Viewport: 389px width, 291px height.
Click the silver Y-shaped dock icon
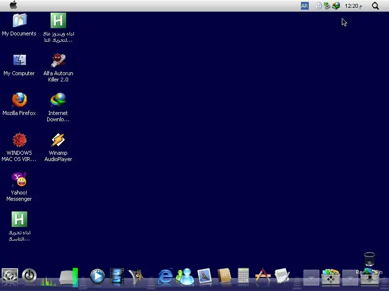tap(136, 276)
